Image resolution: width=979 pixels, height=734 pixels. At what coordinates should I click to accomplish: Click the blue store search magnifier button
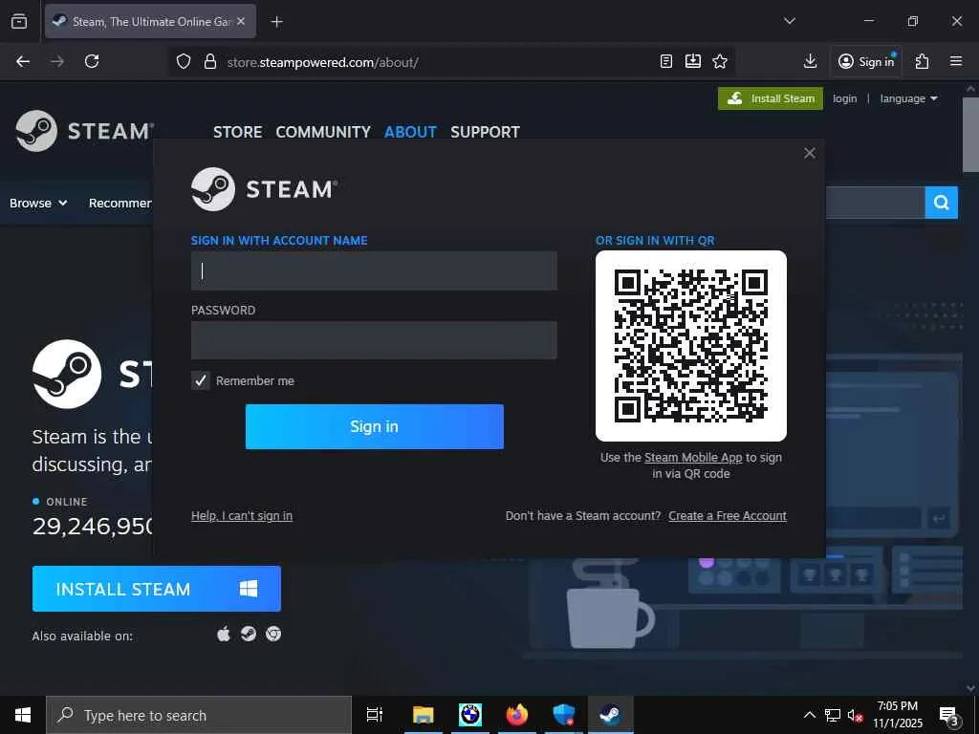[941, 203]
